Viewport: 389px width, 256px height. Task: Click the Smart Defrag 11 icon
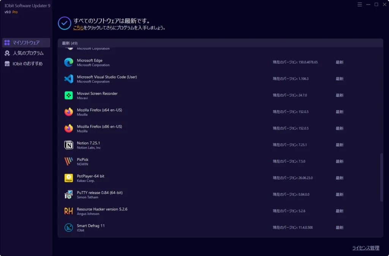pyautogui.click(x=69, y=228)
